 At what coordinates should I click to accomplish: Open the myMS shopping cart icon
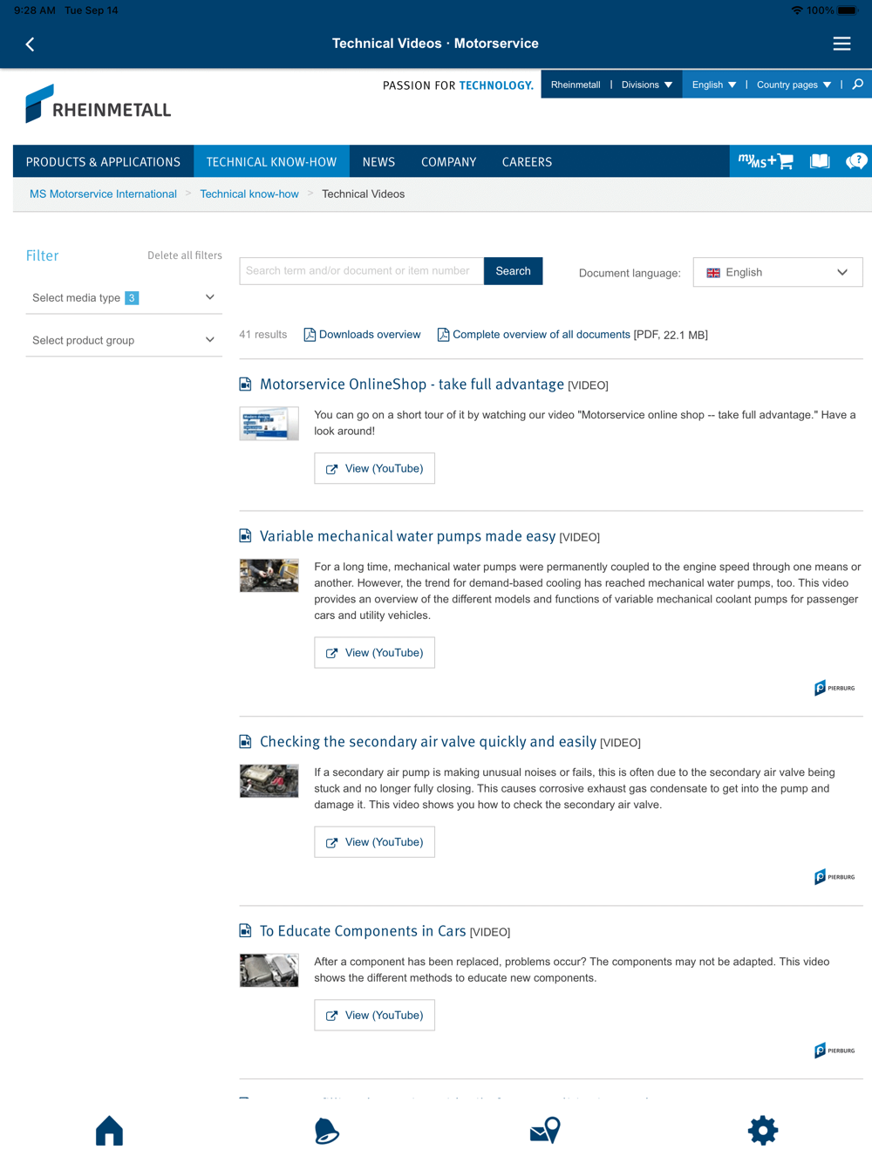(766, 161)
